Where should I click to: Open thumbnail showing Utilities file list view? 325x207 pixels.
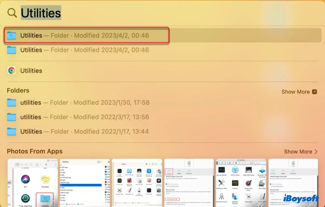point(85,183)
